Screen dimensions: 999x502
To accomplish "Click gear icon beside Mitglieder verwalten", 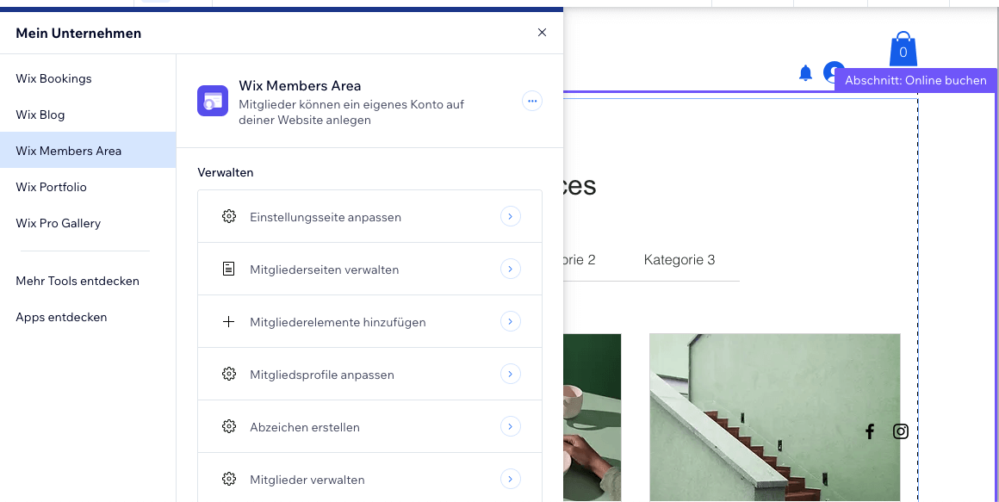I will pyautogui.click(x=229, y=479).
